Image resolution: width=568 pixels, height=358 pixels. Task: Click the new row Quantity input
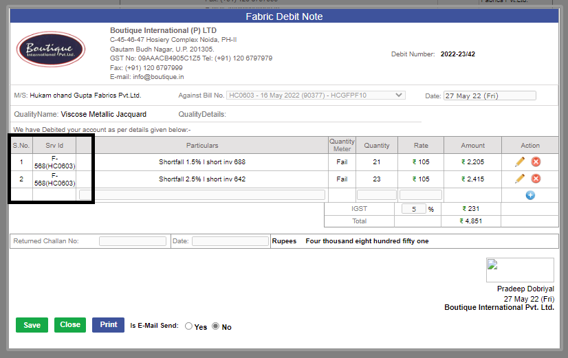click(377, 194)
